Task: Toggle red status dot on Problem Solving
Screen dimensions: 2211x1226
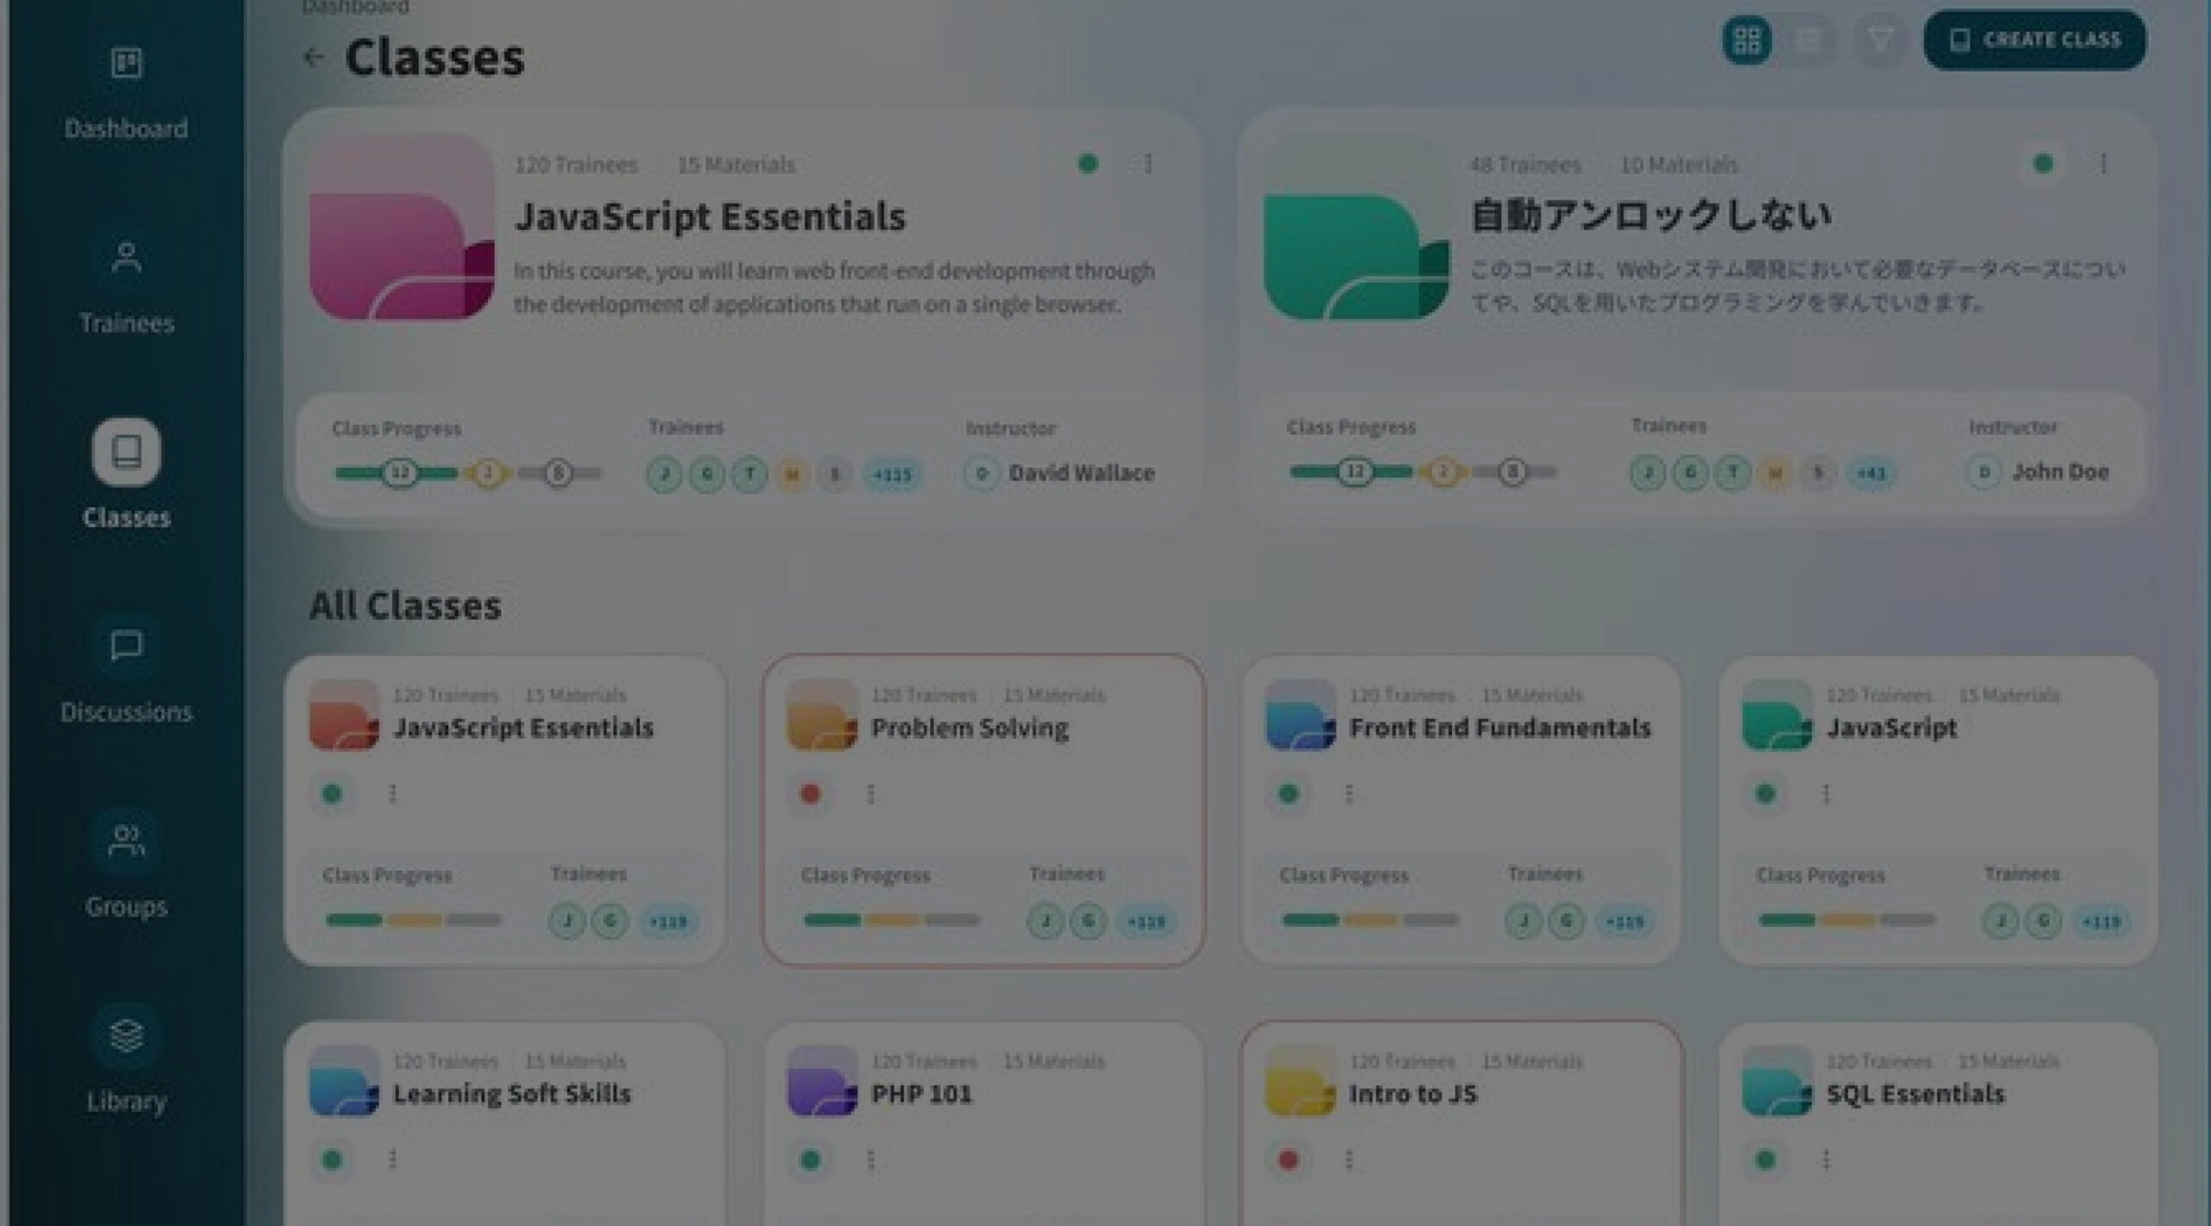Action: tap(810, 794)
